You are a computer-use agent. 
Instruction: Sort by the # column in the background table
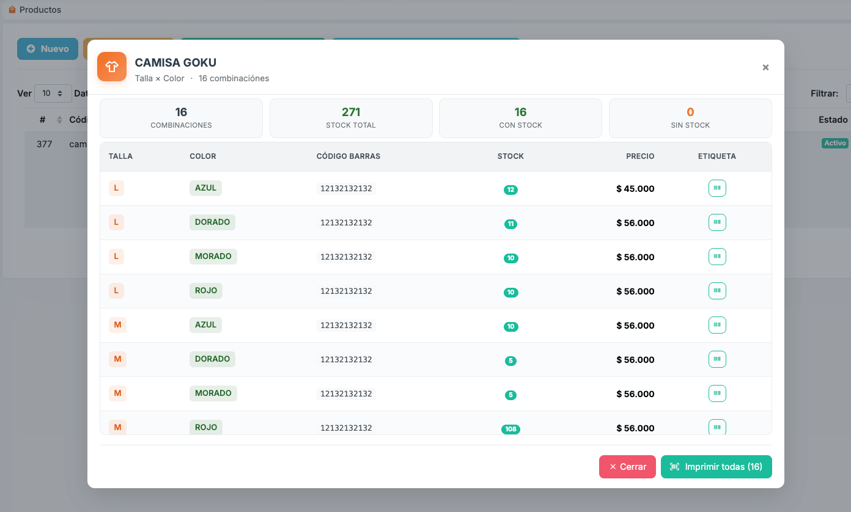click(x=50, y=120)
